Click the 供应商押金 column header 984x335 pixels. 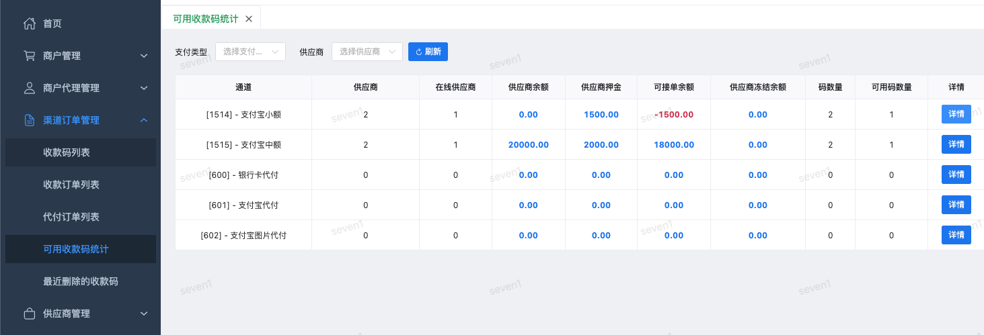click(x=601, y=87)
